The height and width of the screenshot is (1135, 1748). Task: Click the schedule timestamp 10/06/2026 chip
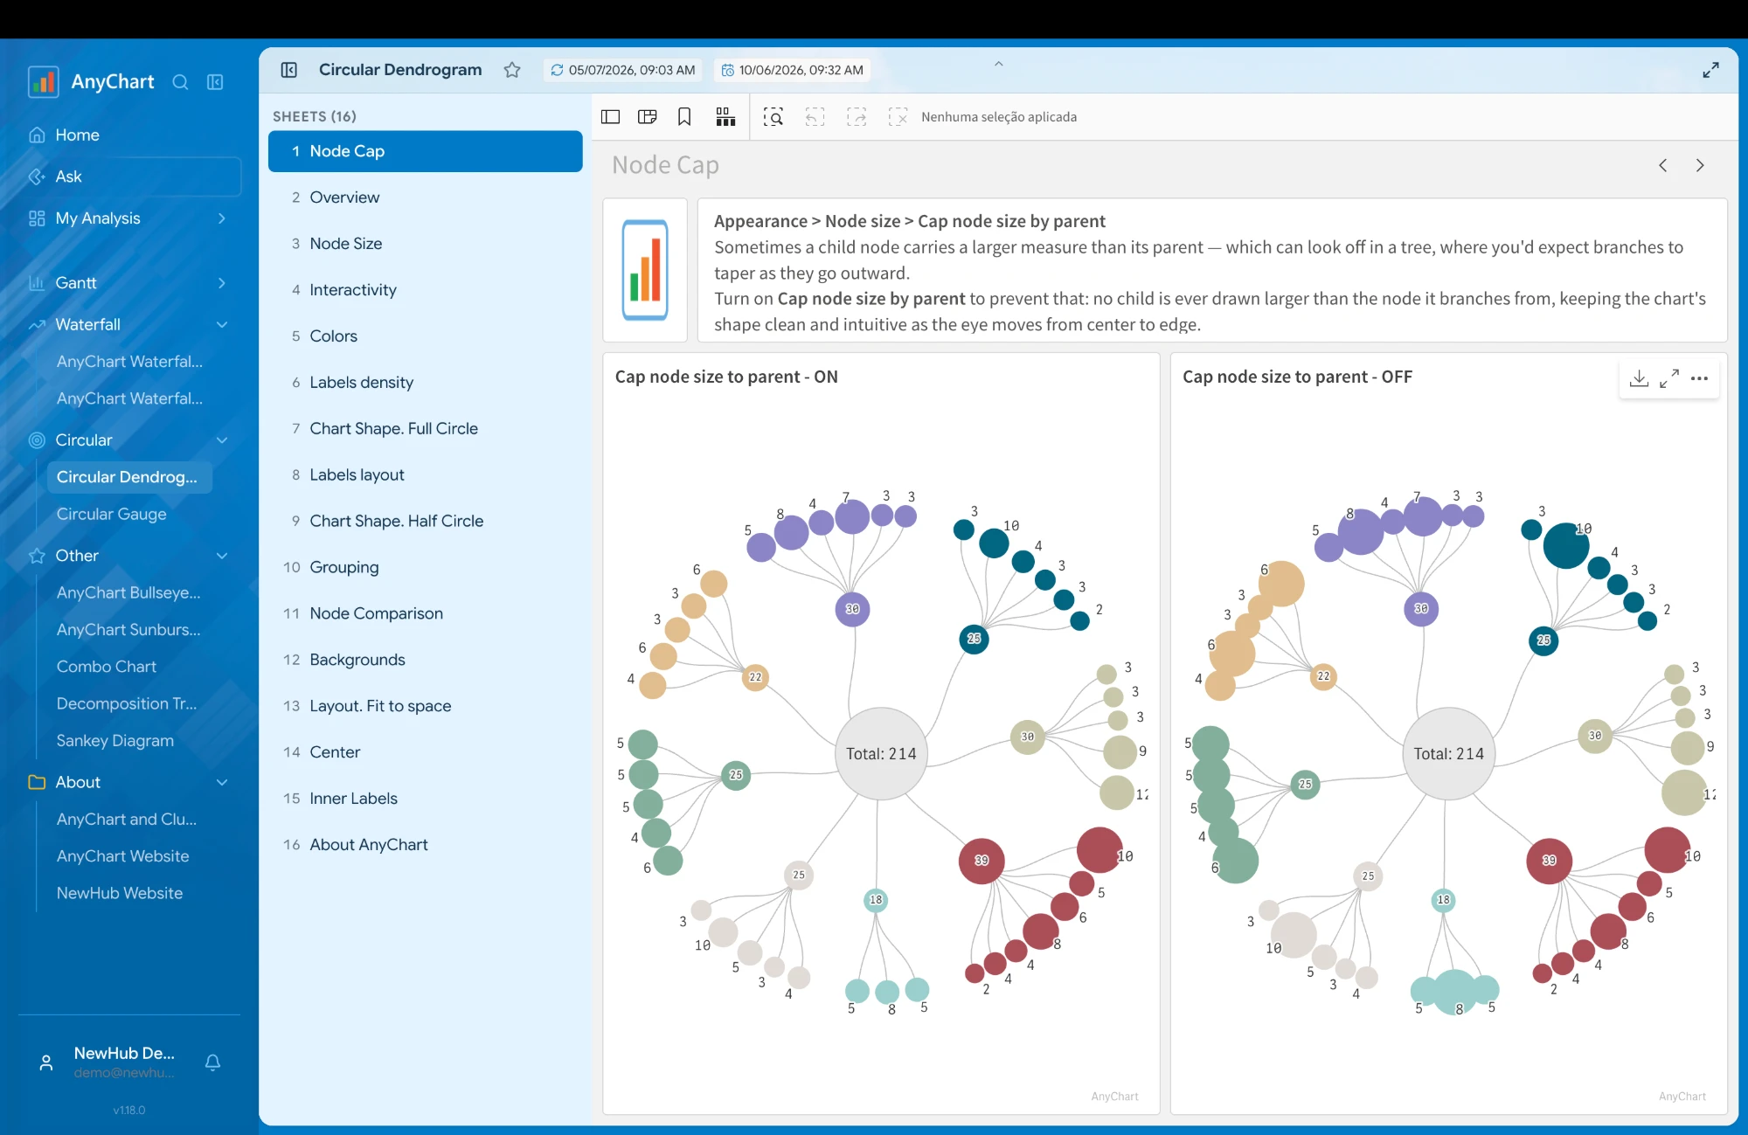pos(792,70)
